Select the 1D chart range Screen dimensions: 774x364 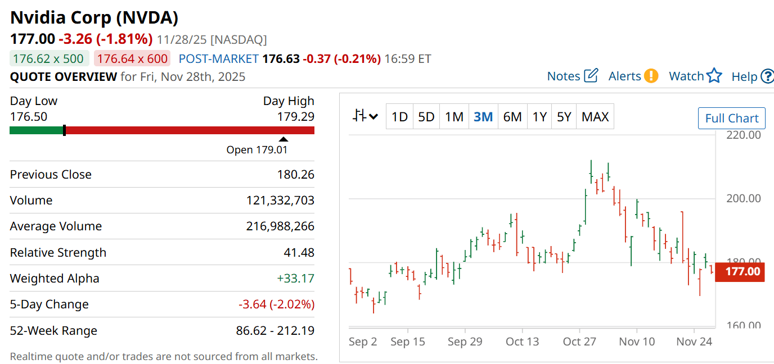pyautogui.click(x=399, y=117)
